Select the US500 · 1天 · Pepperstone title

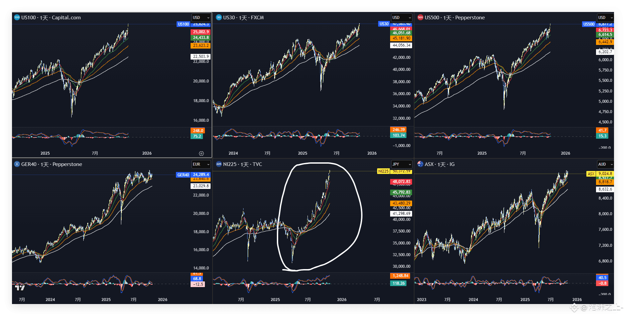pyautogui.click(x=455, y=18)
